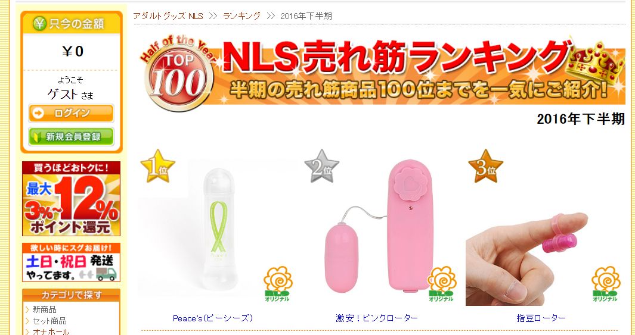Click the 土日・祝日 発送 shipping banner

(x=72, y=262)
